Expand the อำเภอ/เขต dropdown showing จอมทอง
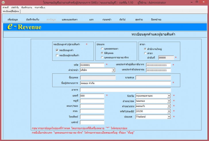 (x=169, y=101)
